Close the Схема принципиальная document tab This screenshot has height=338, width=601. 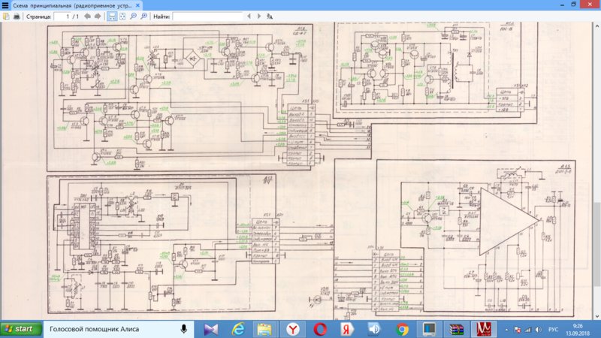[137, 5]
